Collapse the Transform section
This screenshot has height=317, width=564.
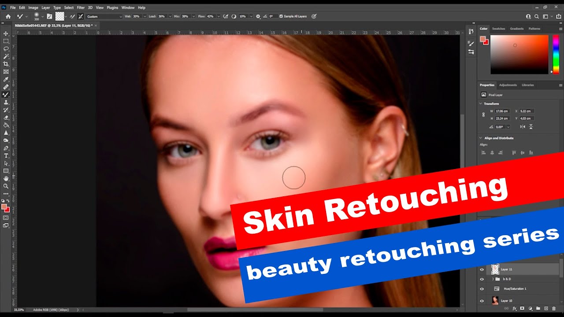pos(481,103)
